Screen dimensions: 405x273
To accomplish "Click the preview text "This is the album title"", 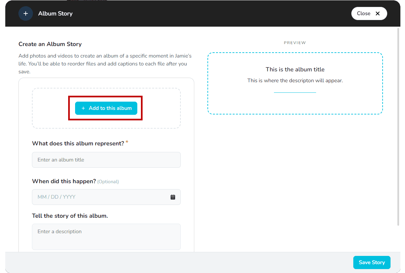I will (x=295, y=69).
